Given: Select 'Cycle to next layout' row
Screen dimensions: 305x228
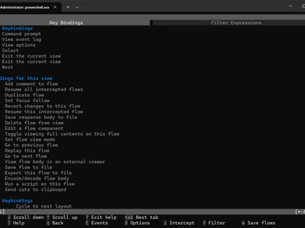Looking at the screenshot, I should coord(44,206).
